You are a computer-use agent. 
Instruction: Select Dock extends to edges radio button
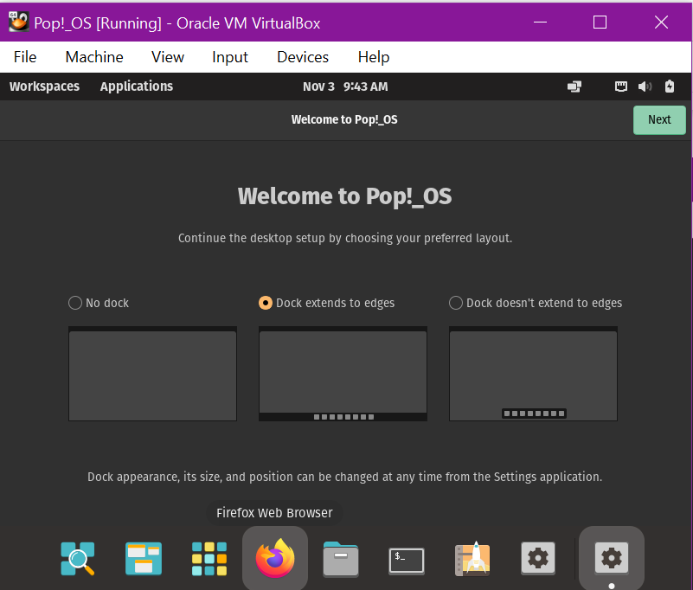266,303
